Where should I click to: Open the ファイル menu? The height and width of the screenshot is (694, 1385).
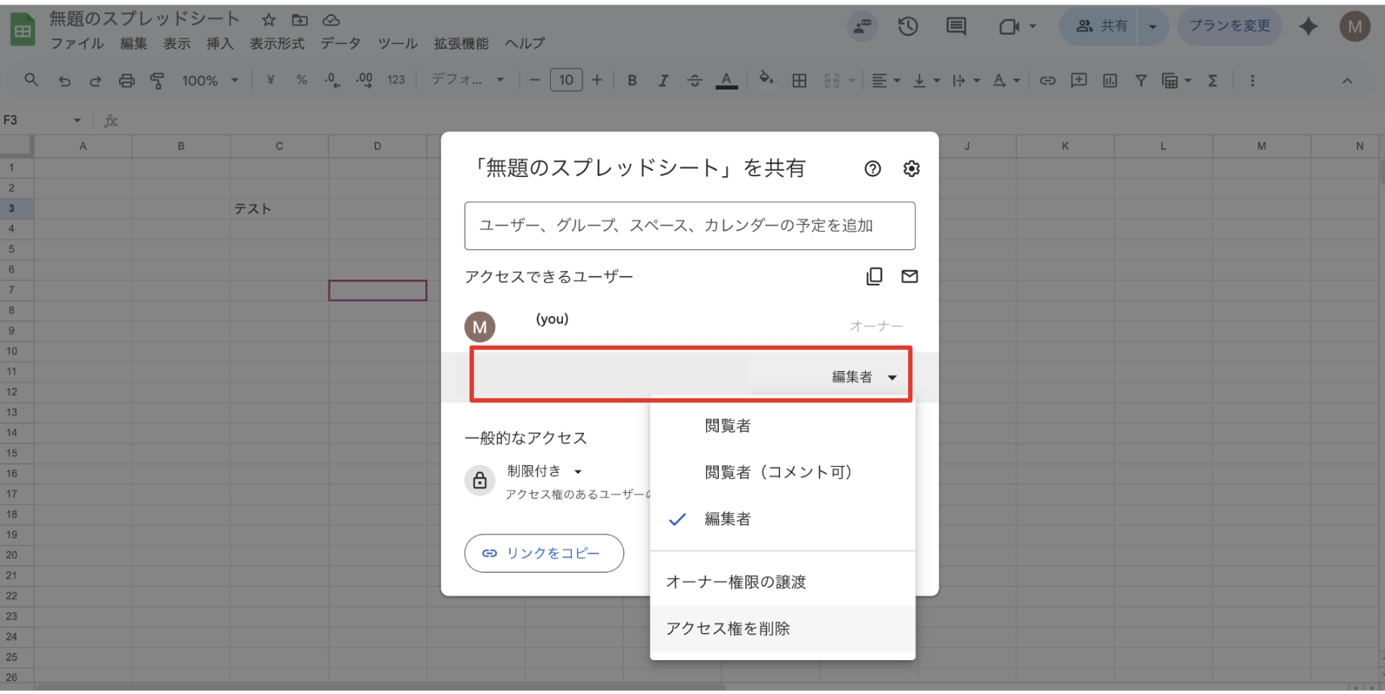[x=77, y=44]
